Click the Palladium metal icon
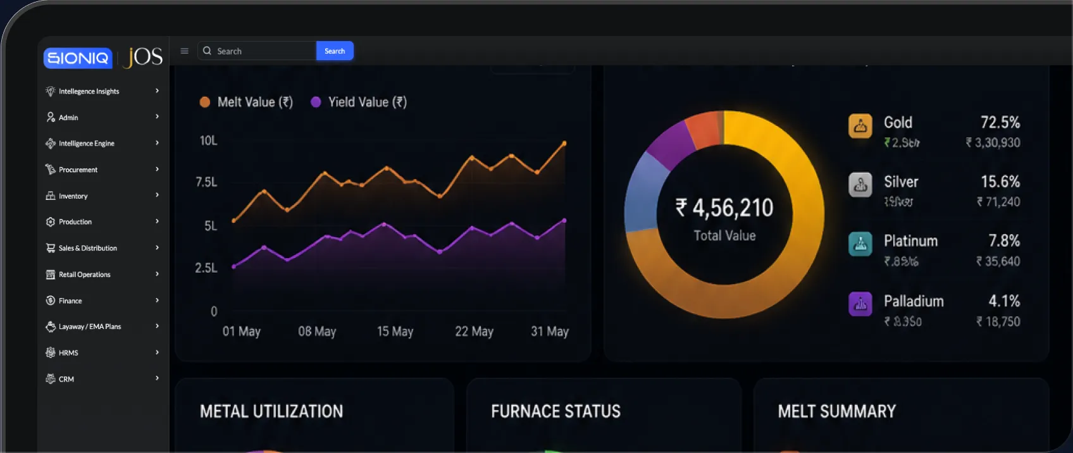The image size is (1073, 453). pyautogui.click(x=860, y=304)
